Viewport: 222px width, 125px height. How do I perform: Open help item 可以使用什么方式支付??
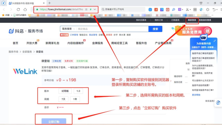point(203,80)
